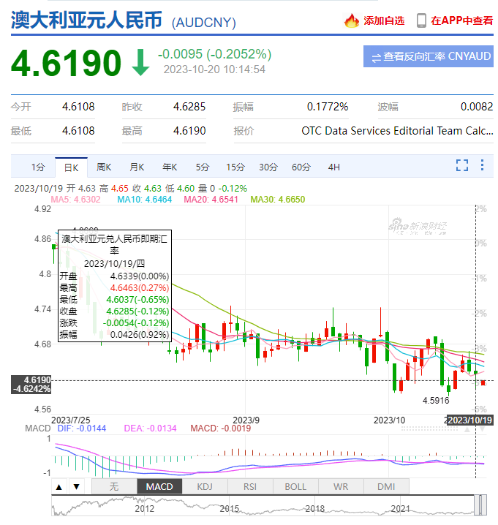Click the swap icon on 查看反向汇率 button
This screenshot has width=498, height=525.
pos(376,57)
